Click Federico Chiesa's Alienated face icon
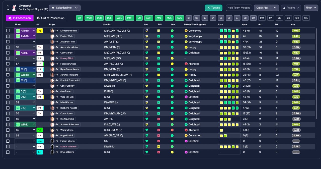This screenshot has width=321, height=169. point(186,64)
